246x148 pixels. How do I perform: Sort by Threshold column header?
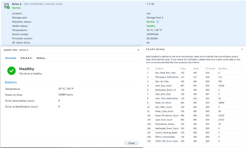210,69
